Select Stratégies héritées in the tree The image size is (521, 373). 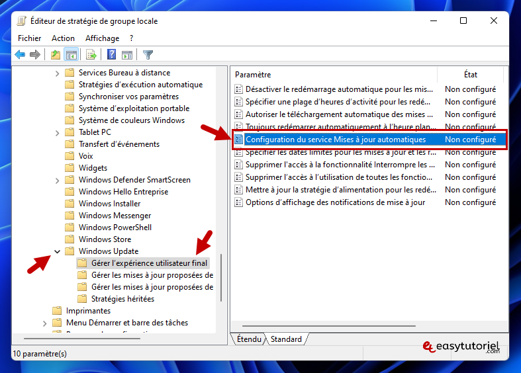(x=122, y=299)
